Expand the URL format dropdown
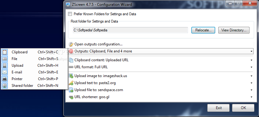The height and width of the screenshot is (117, 259). 251,67
